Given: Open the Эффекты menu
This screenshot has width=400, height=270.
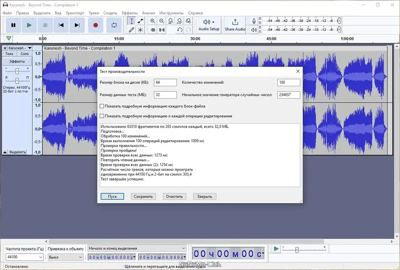Looking at the screenshot, I should click(x=129, y=12).
